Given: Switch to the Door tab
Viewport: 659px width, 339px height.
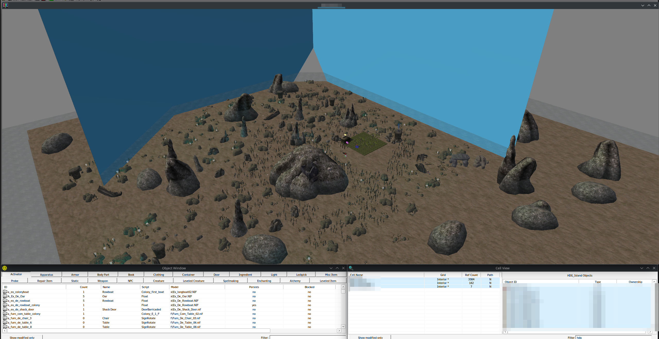Looking at the screenshot, I should 216,275.
